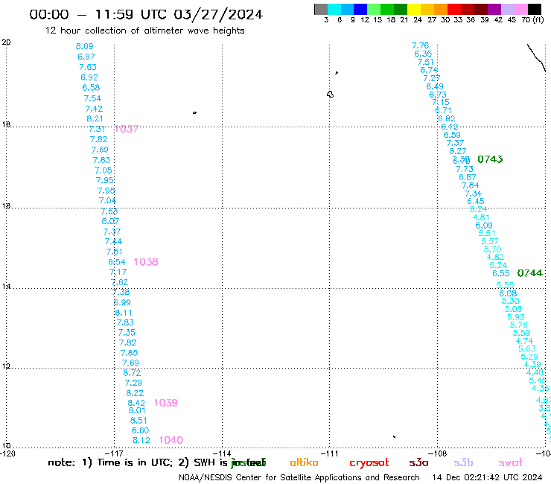Select the swot satellite legend label
Screen dimensions: 551x484
click(511, 463)
